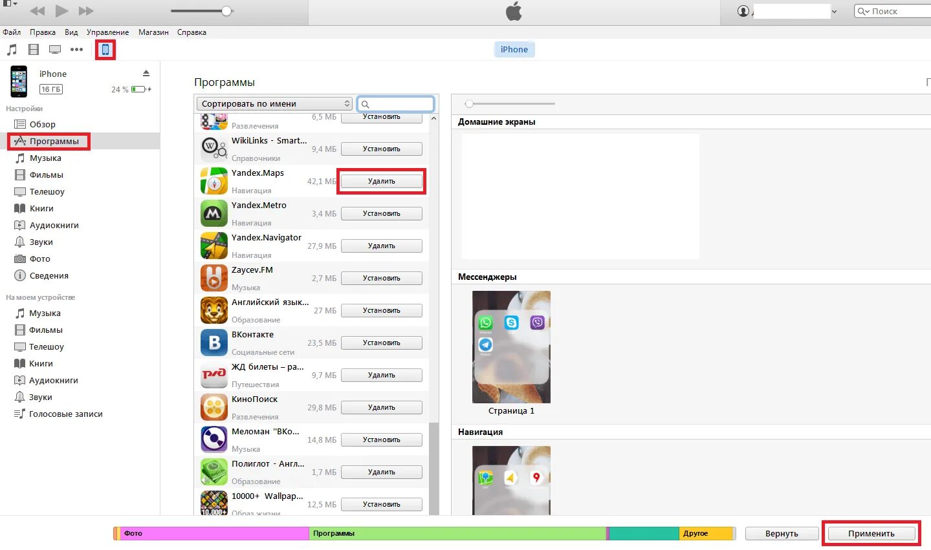Image resolution: width=931 pixels, height=550 pixels.
Task: Select the iPhone device icon
Action: pyautogui.click(x=105, y=49)
